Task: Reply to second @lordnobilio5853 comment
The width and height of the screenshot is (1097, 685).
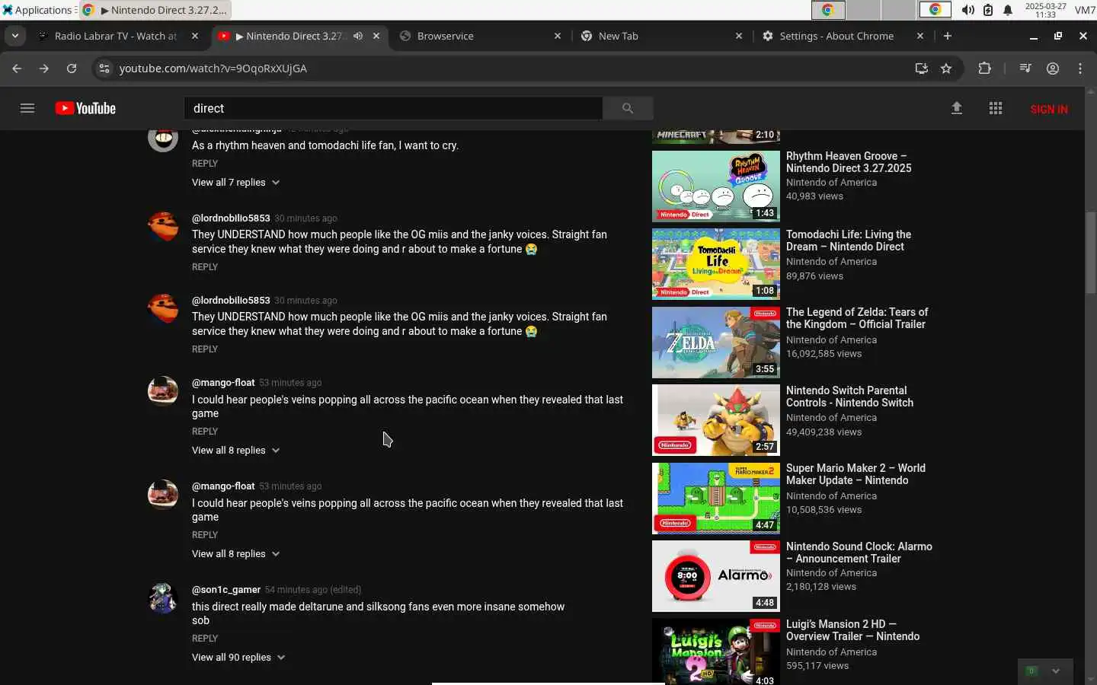Action: point(205,349)
